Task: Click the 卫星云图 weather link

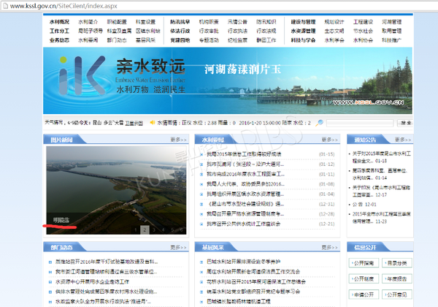Action: pos(134,123)
